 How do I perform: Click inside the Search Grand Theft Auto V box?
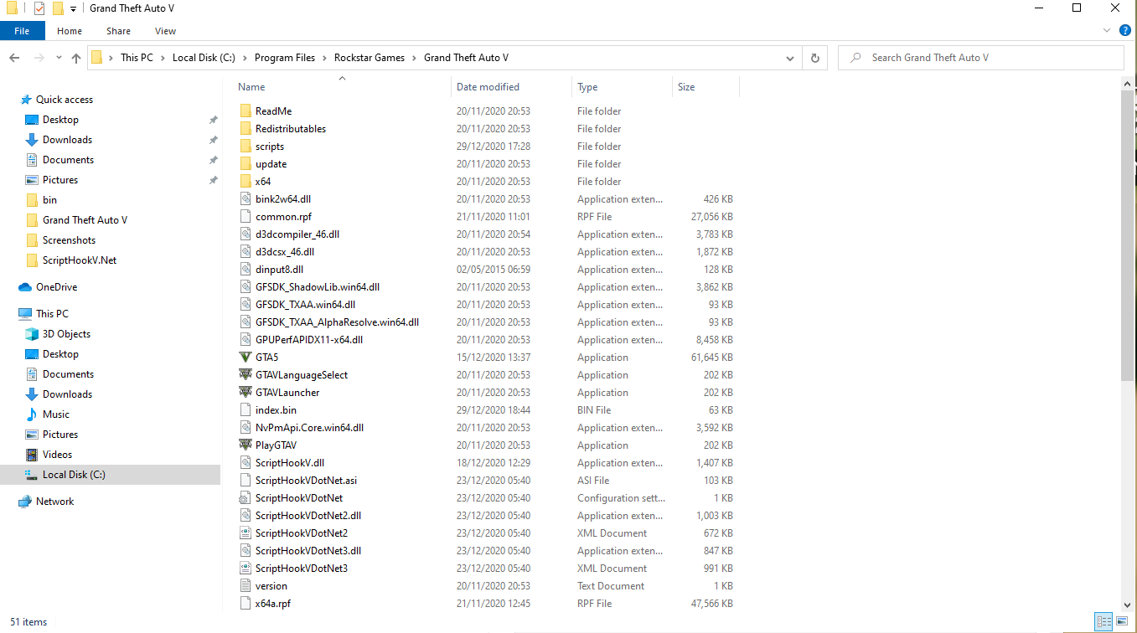tap(981, 58)
